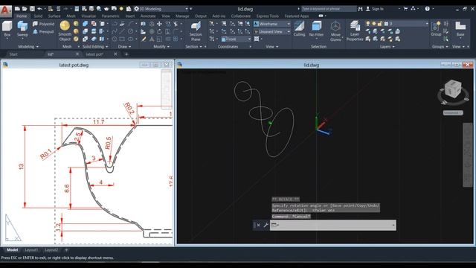Toggle the ribbon minimize state button
The image size is (476, 268).
tap(321, 16)
